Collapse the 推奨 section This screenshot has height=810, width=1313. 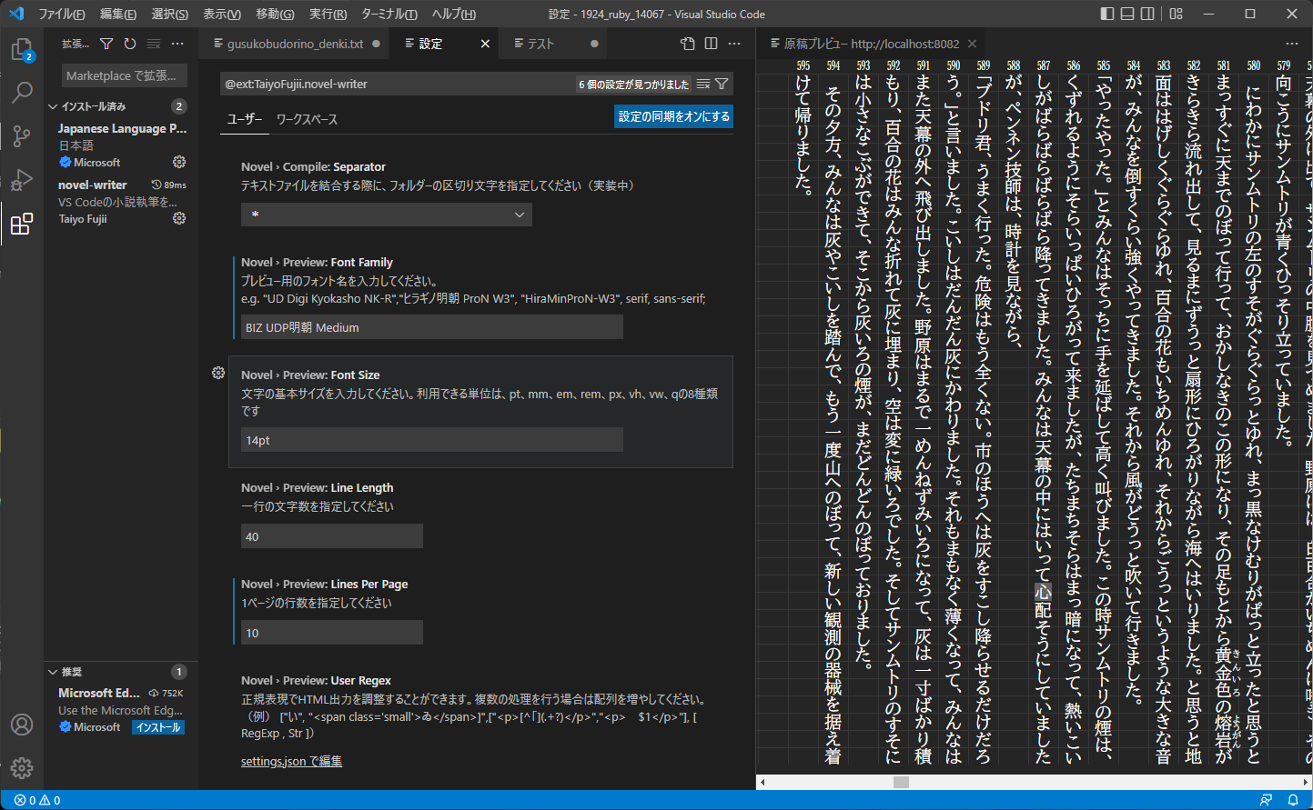[x=122, y=672]
